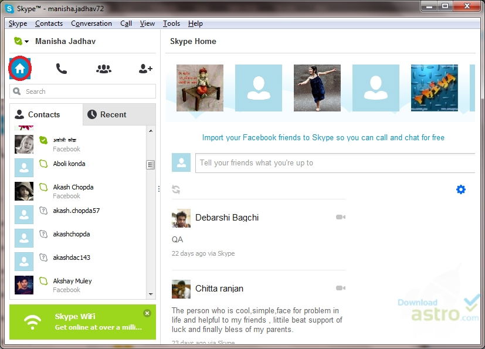
Task: Click the status icon beside Akash Chopda
Action: pos(43,187)
